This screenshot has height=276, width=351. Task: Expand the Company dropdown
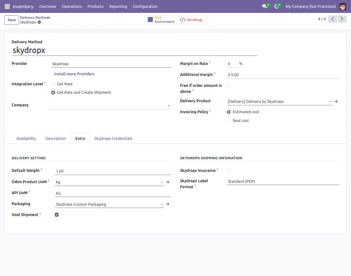coord(169,106)
